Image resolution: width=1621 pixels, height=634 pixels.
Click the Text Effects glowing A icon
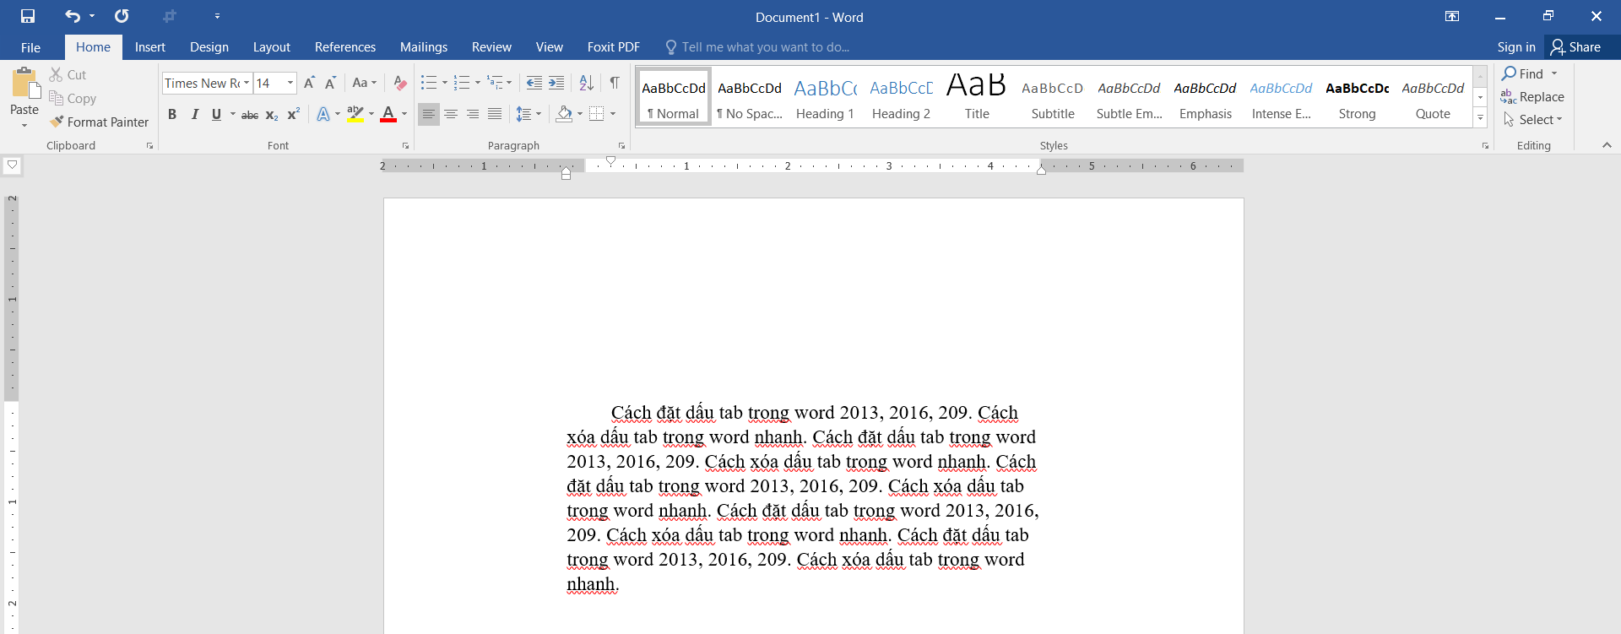(323, 114)
